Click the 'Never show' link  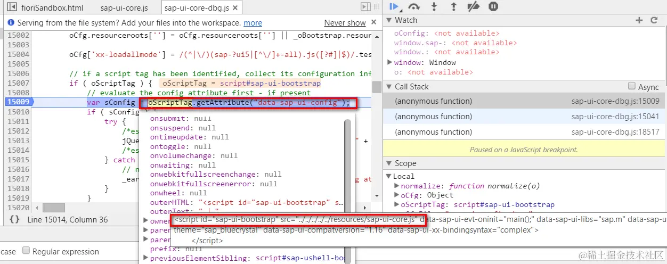pos(345,23)
